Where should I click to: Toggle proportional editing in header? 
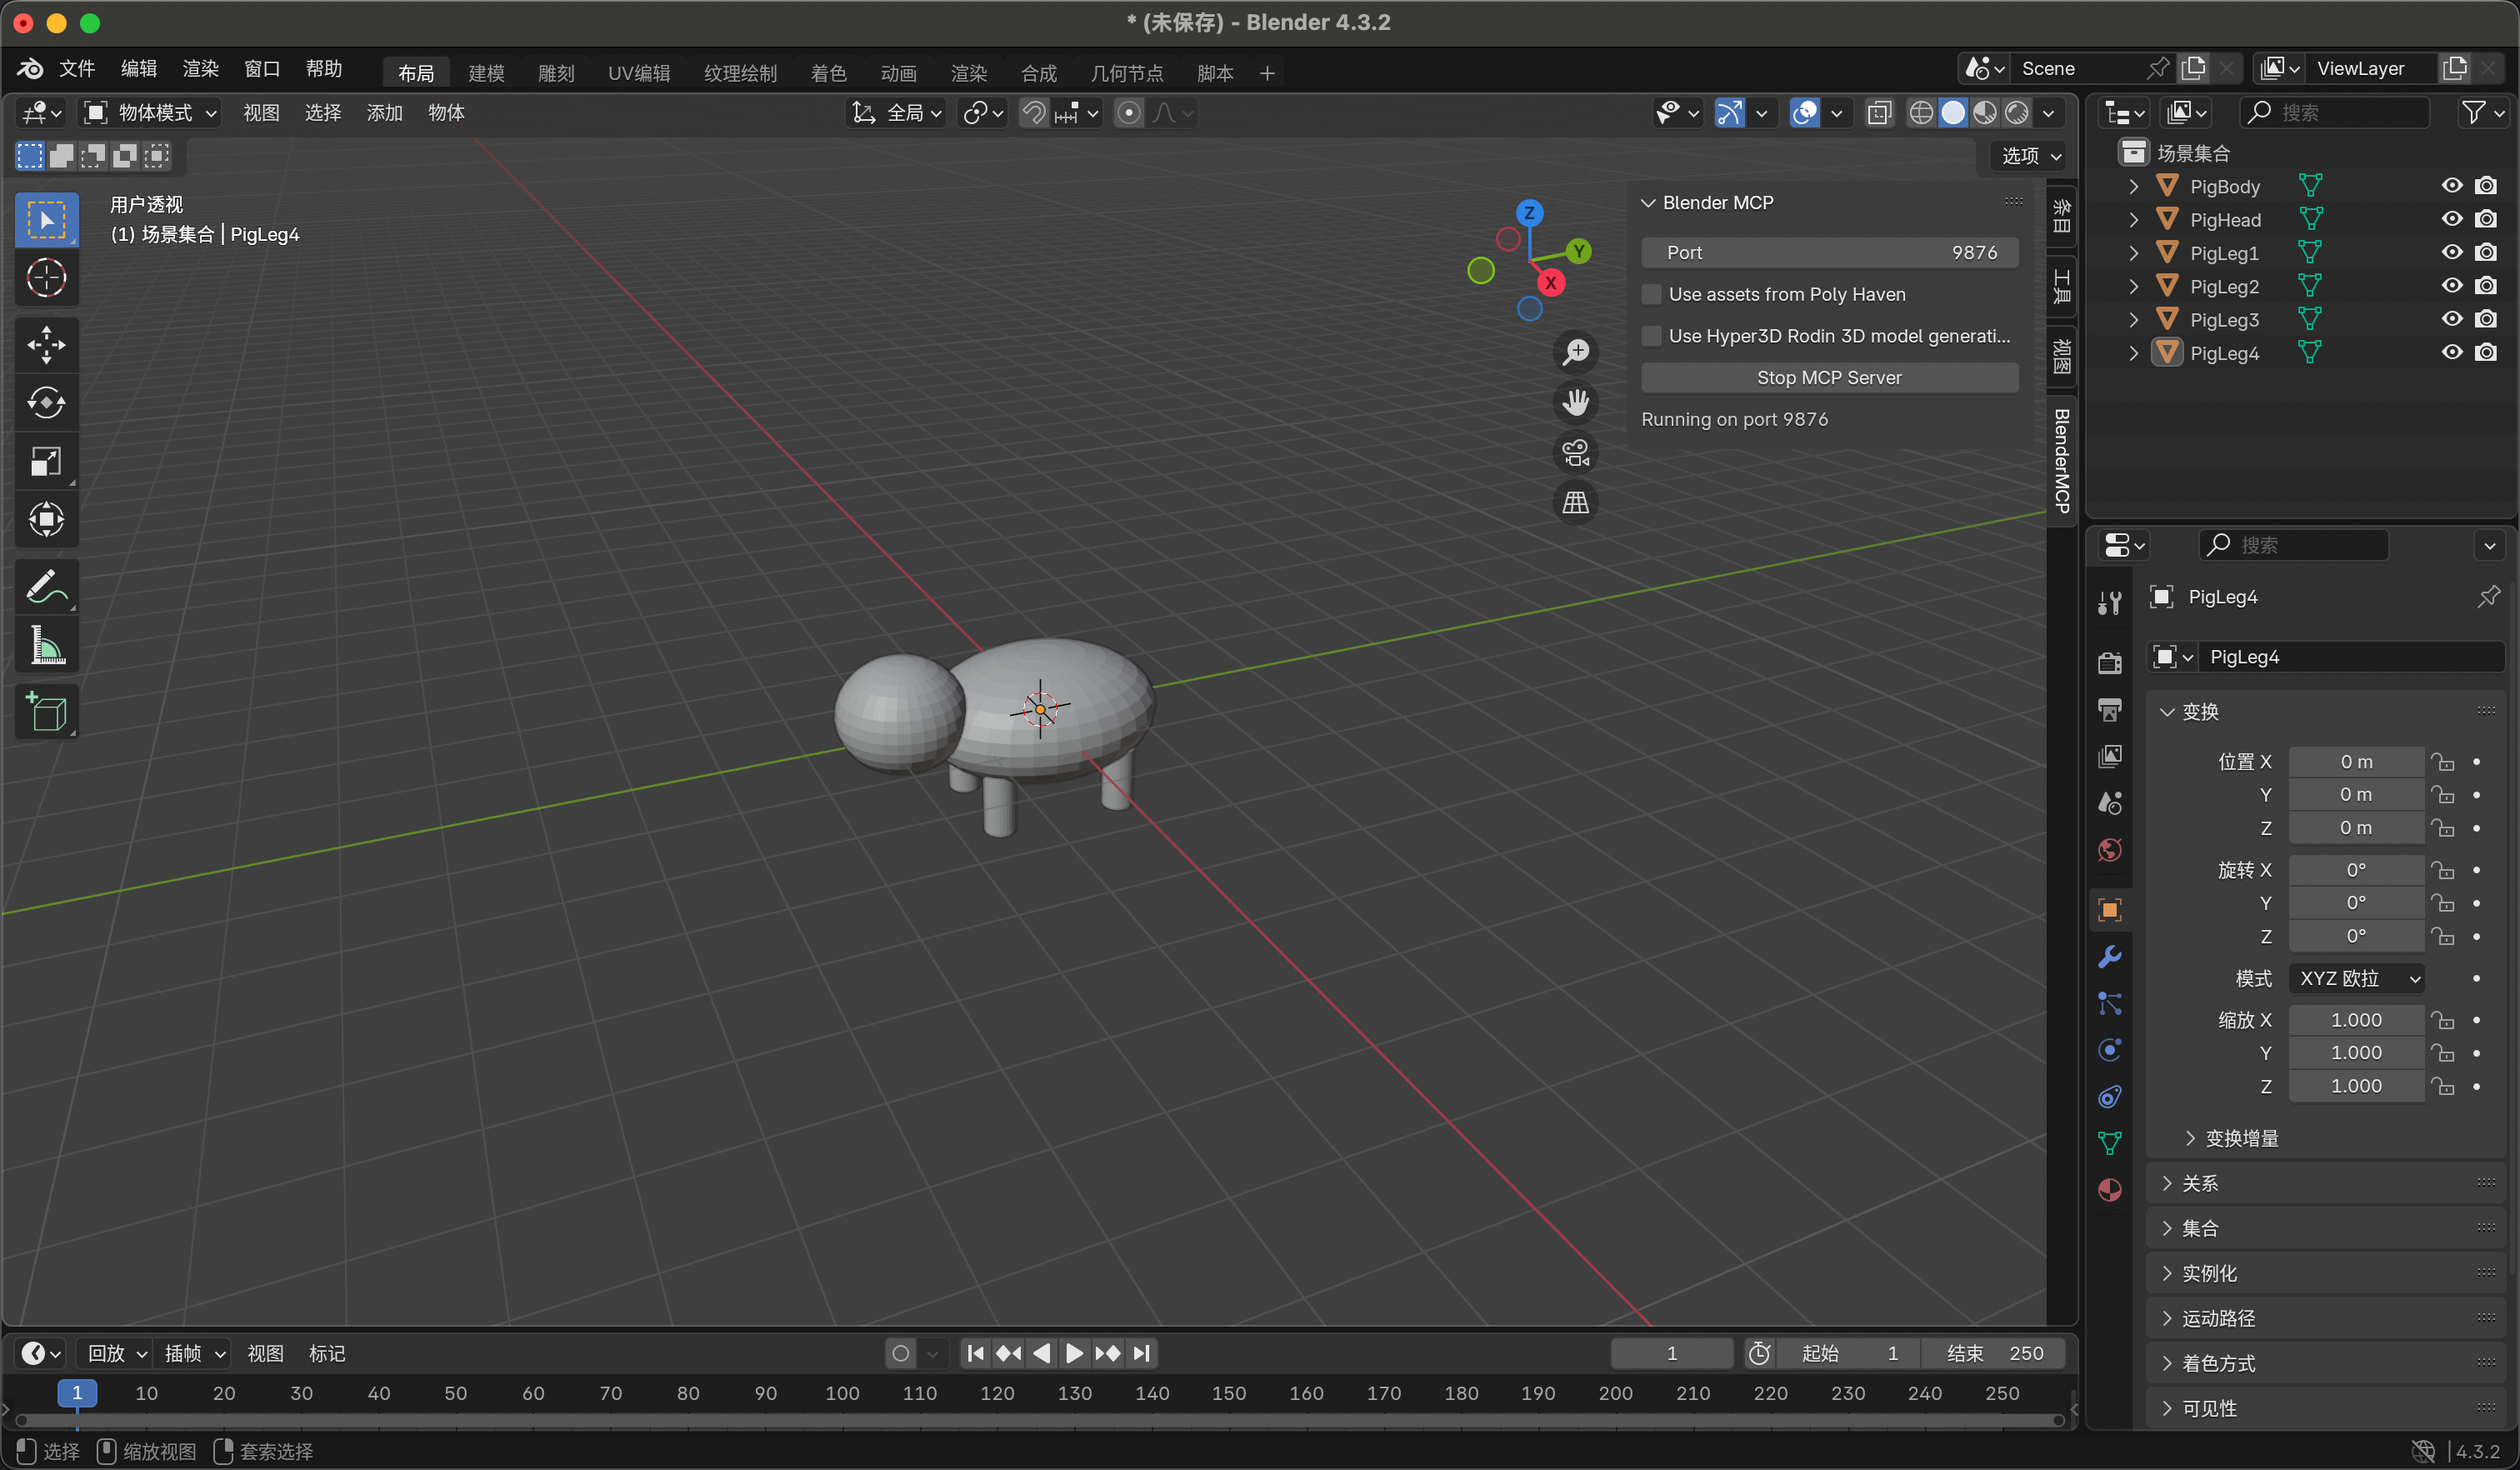coord(1129,113)
